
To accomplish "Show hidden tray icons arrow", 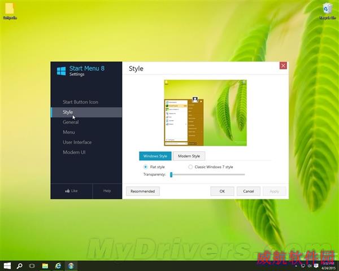I will pyautogui.click(x=296, y=266).
